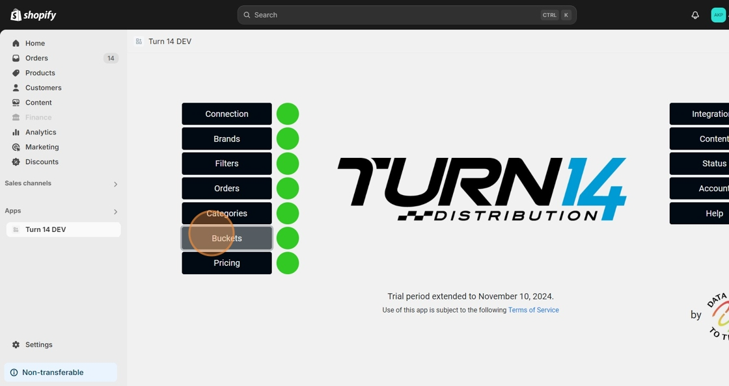
Task: Click the Non-transferable info icon
Action: pos(14,372)
